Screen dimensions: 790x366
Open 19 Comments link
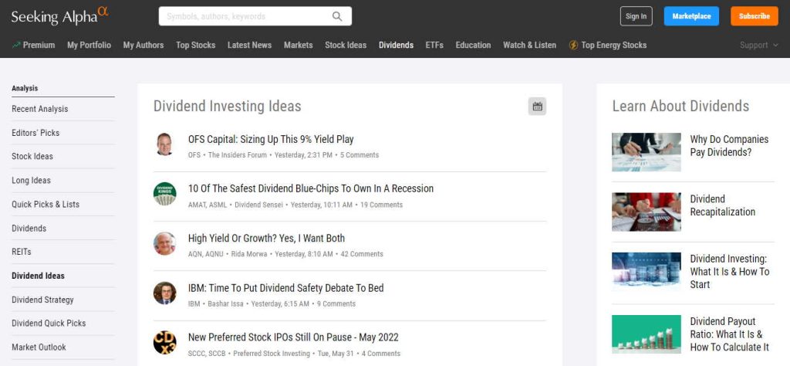pyautogui.click(x=381, y=205)
